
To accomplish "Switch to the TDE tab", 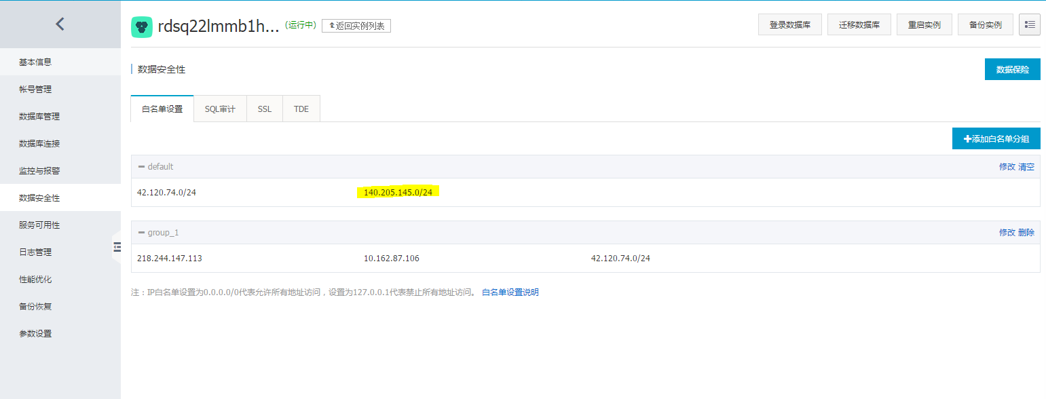I will click(301, 109).
